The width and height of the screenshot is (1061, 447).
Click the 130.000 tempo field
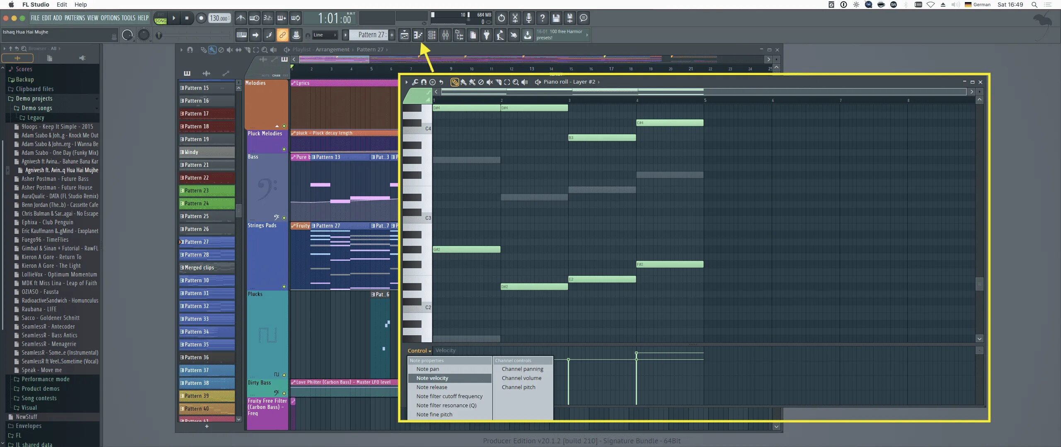[x=219, y=18]
